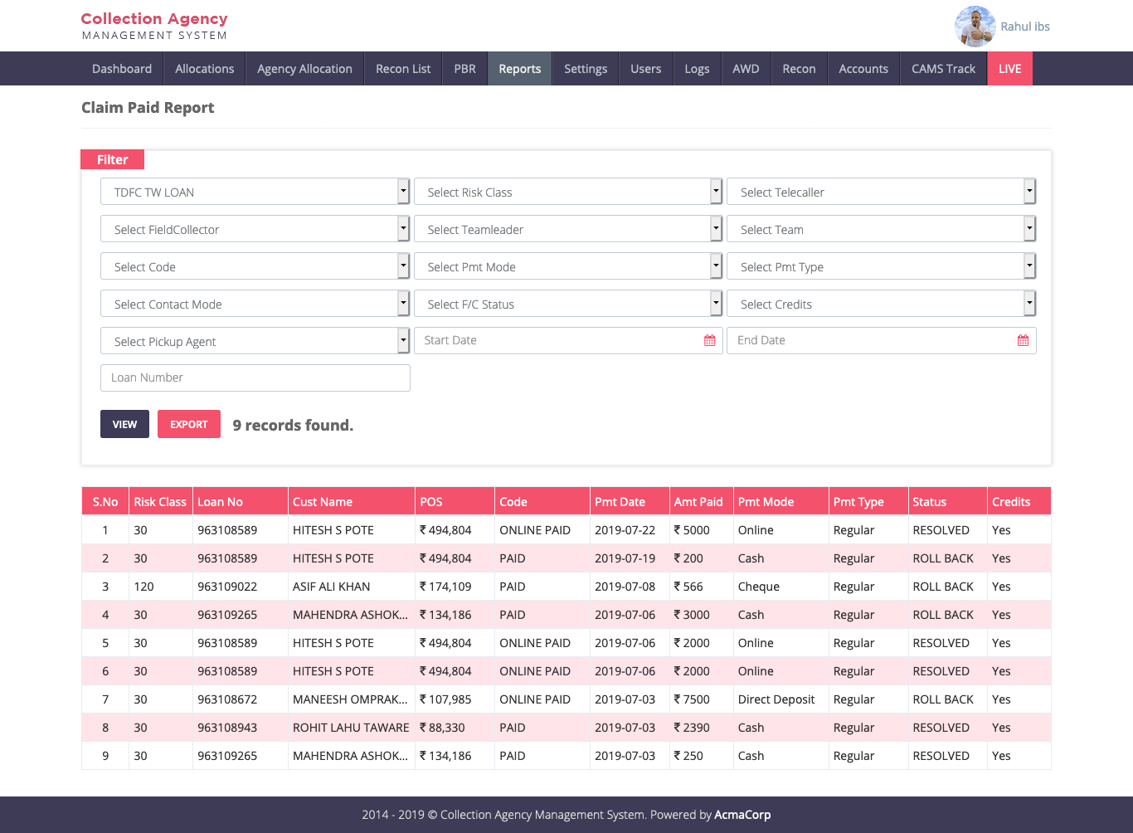Expand the Select Telecaller dropdown
Image resolution: width=1133 pixels, height=833 pixels.
(881, 192)
